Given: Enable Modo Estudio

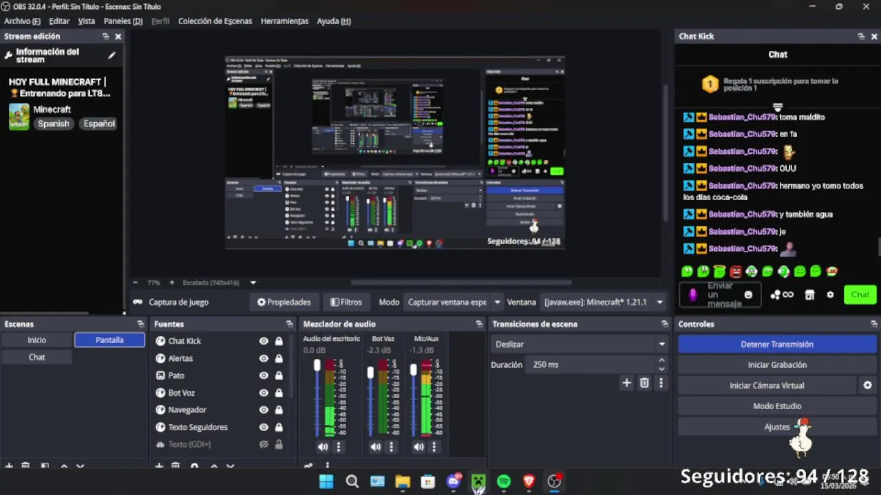Looking at the screenshot, I should [x=777, y=406].
